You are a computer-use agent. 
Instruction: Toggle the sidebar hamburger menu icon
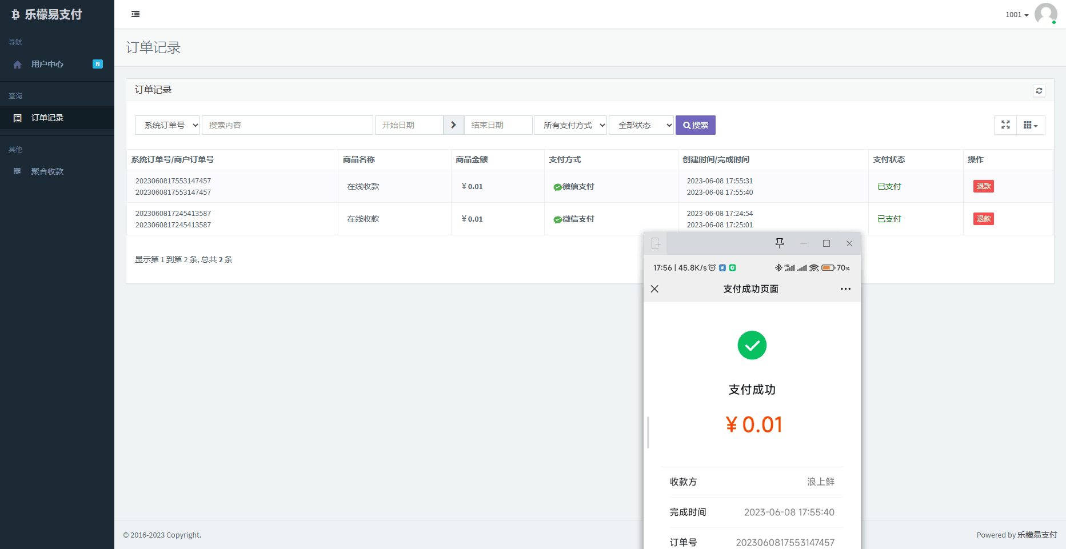coord(135,14)
